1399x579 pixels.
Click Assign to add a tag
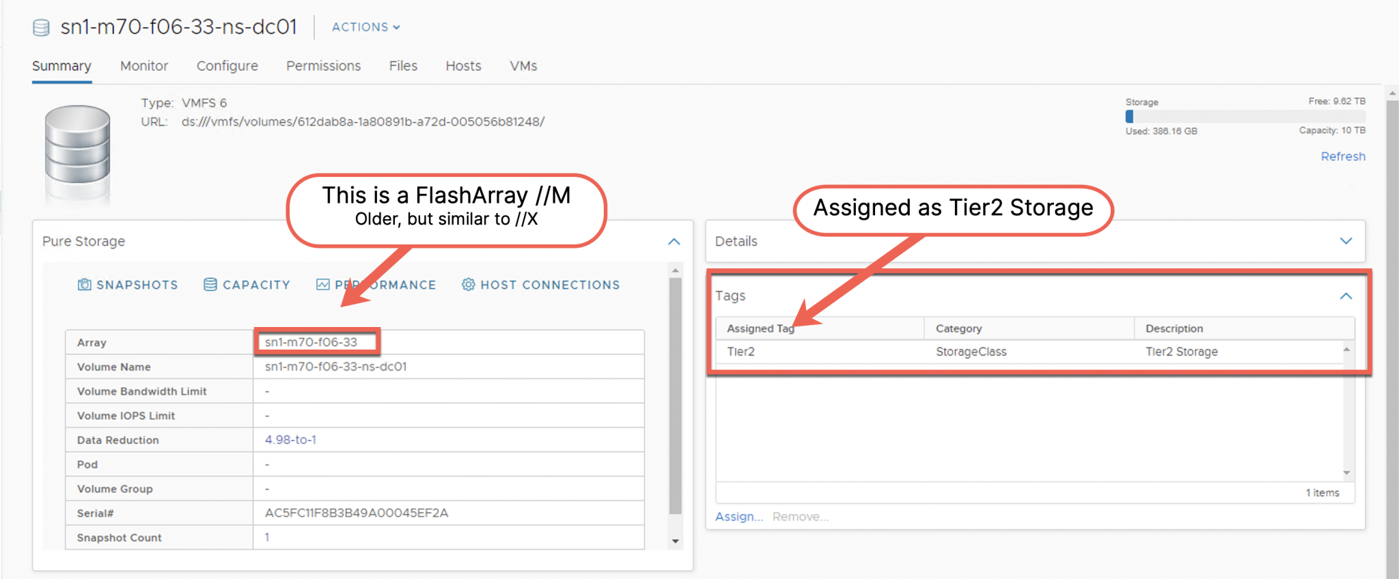pyautogui.click(x=738, y=517)
